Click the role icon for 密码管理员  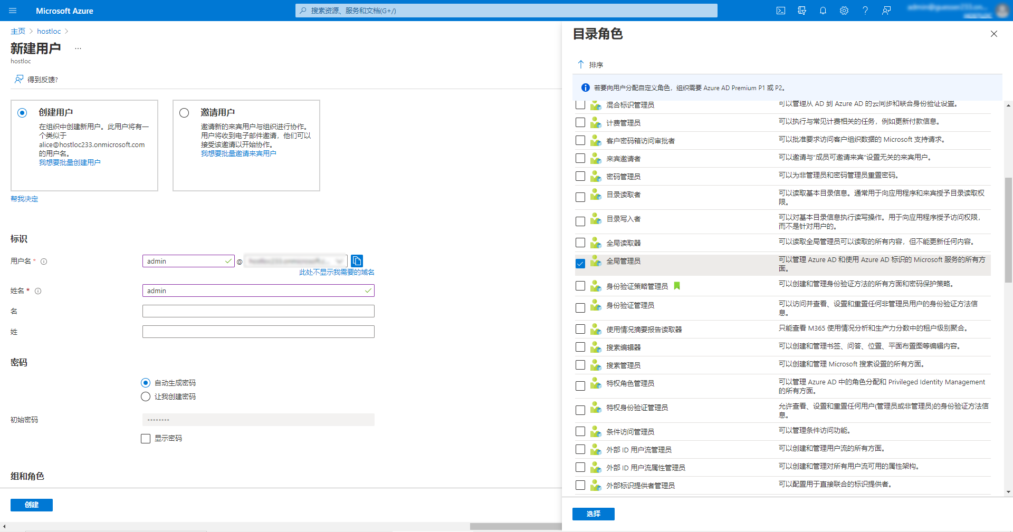pos(596,177)
